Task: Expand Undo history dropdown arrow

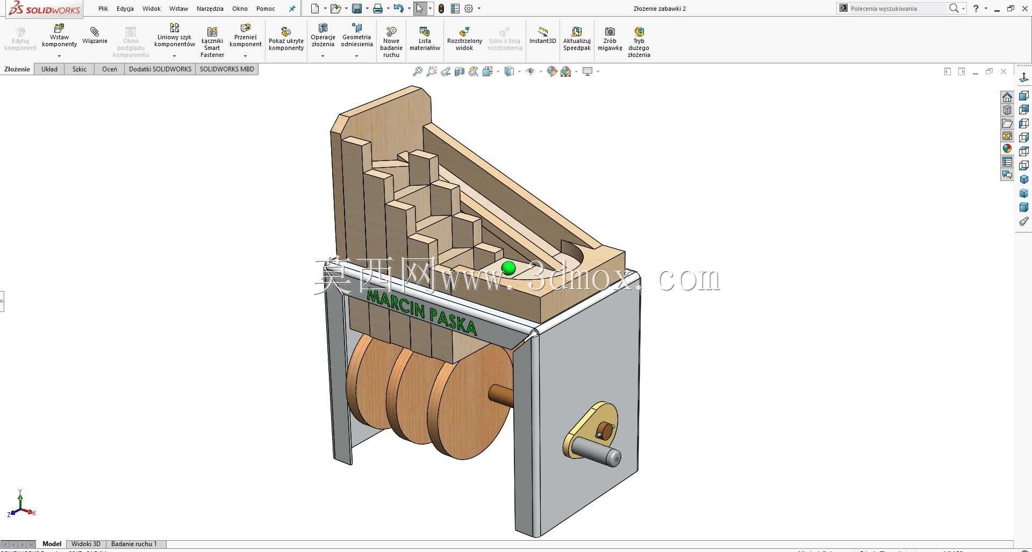Action: pyautogui.click(x=409, y=9)
